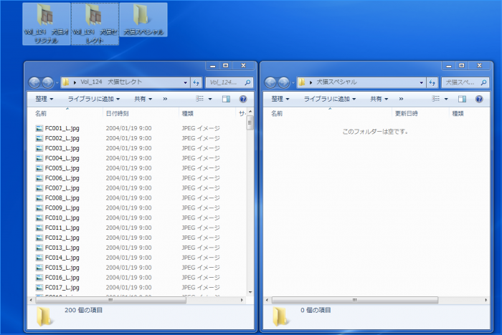The image size is (502, 335).
Task: Click horizontal scrollbar thumb in 犬猫スペシャル window
Action: (x=355, y=300)
